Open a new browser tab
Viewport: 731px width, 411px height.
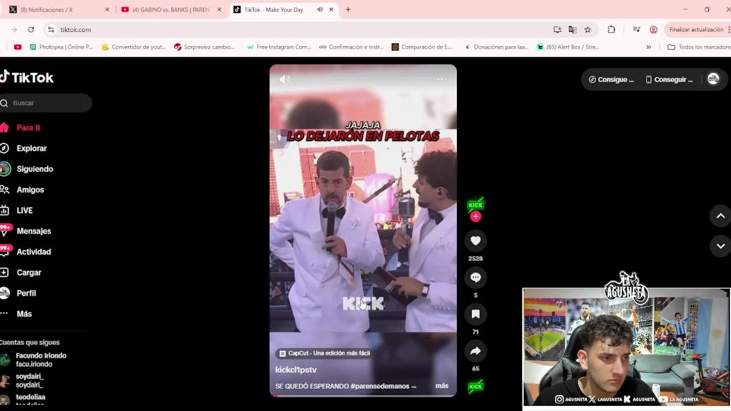point(348,10)
